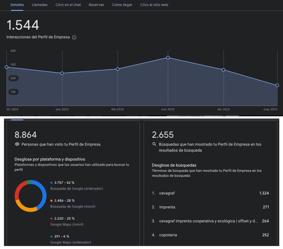Screen dimensions: 283x249
Task: Click the orange dot for Google móvil
Action: click(x=51, y=201)
